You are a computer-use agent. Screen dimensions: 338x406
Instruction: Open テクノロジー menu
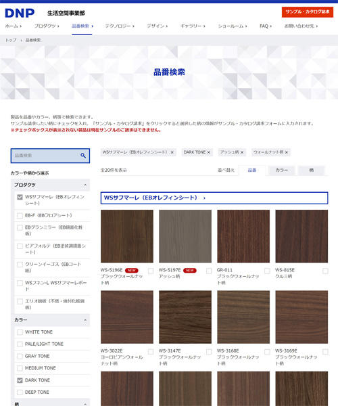tap(120, 26)
